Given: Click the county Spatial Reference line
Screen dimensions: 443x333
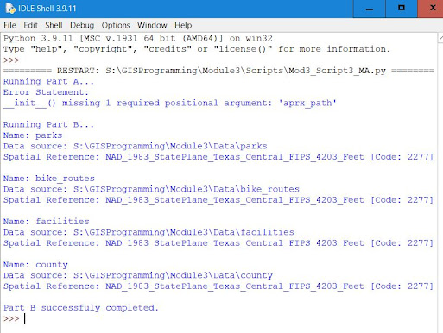Looking at the screenshot, I should [x=218, y=286].
